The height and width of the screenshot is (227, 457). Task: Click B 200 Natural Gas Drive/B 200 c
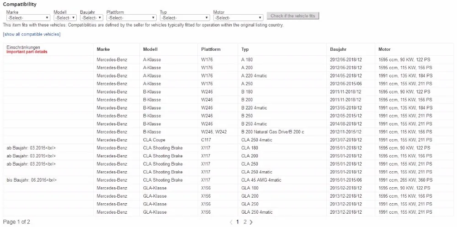[272, 132]
